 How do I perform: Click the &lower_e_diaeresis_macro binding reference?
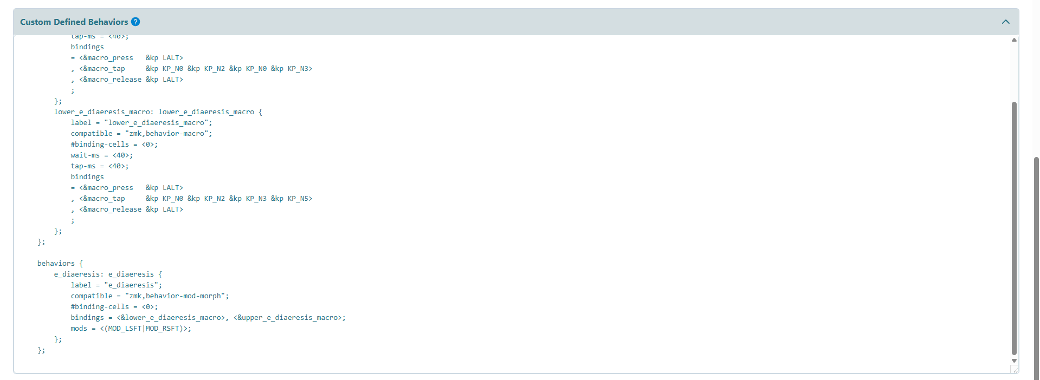coord(171,318)
